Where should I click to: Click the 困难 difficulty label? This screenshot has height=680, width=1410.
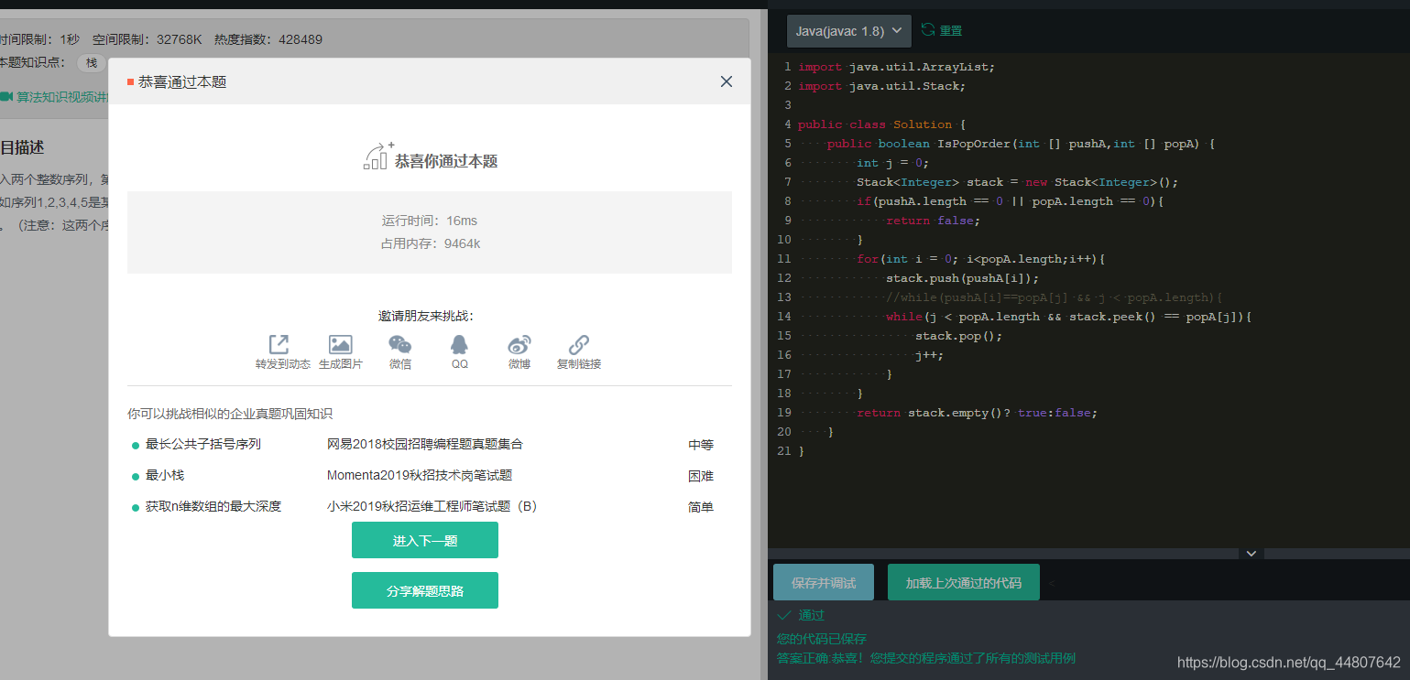click(x=701, y=476)
